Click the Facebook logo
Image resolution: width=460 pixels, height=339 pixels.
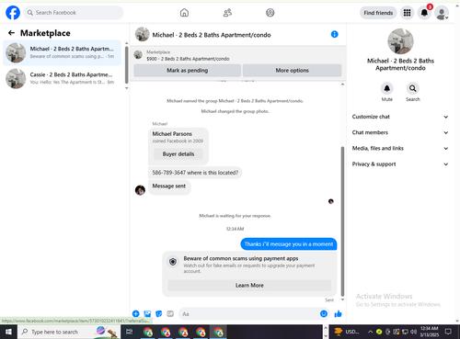tap(13, 13)
